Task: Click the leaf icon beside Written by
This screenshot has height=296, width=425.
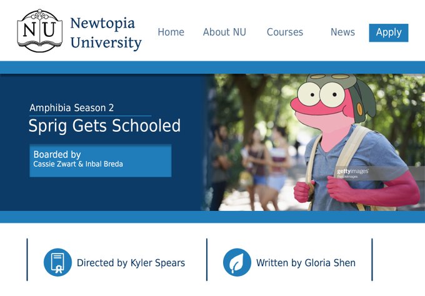Action: tap(237, 262)
